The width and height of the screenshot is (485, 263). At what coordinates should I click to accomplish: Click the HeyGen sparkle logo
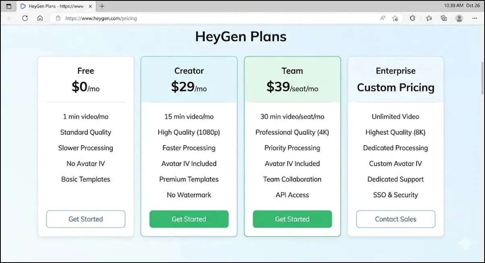[464, 243]
